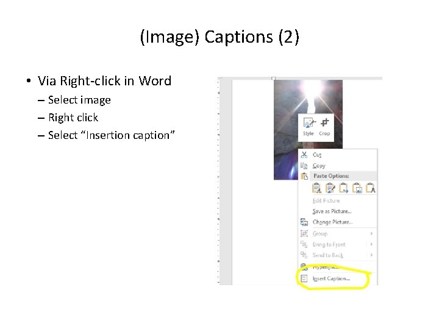The image size is (439, 329).
Task: Choose the picture paste option icon
Action: (x=357, y=188)
